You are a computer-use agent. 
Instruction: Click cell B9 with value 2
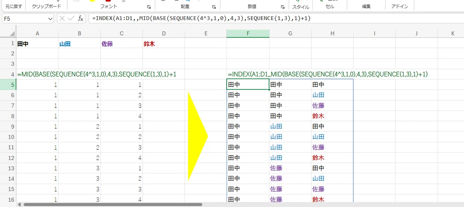click(x=79, y=126)
